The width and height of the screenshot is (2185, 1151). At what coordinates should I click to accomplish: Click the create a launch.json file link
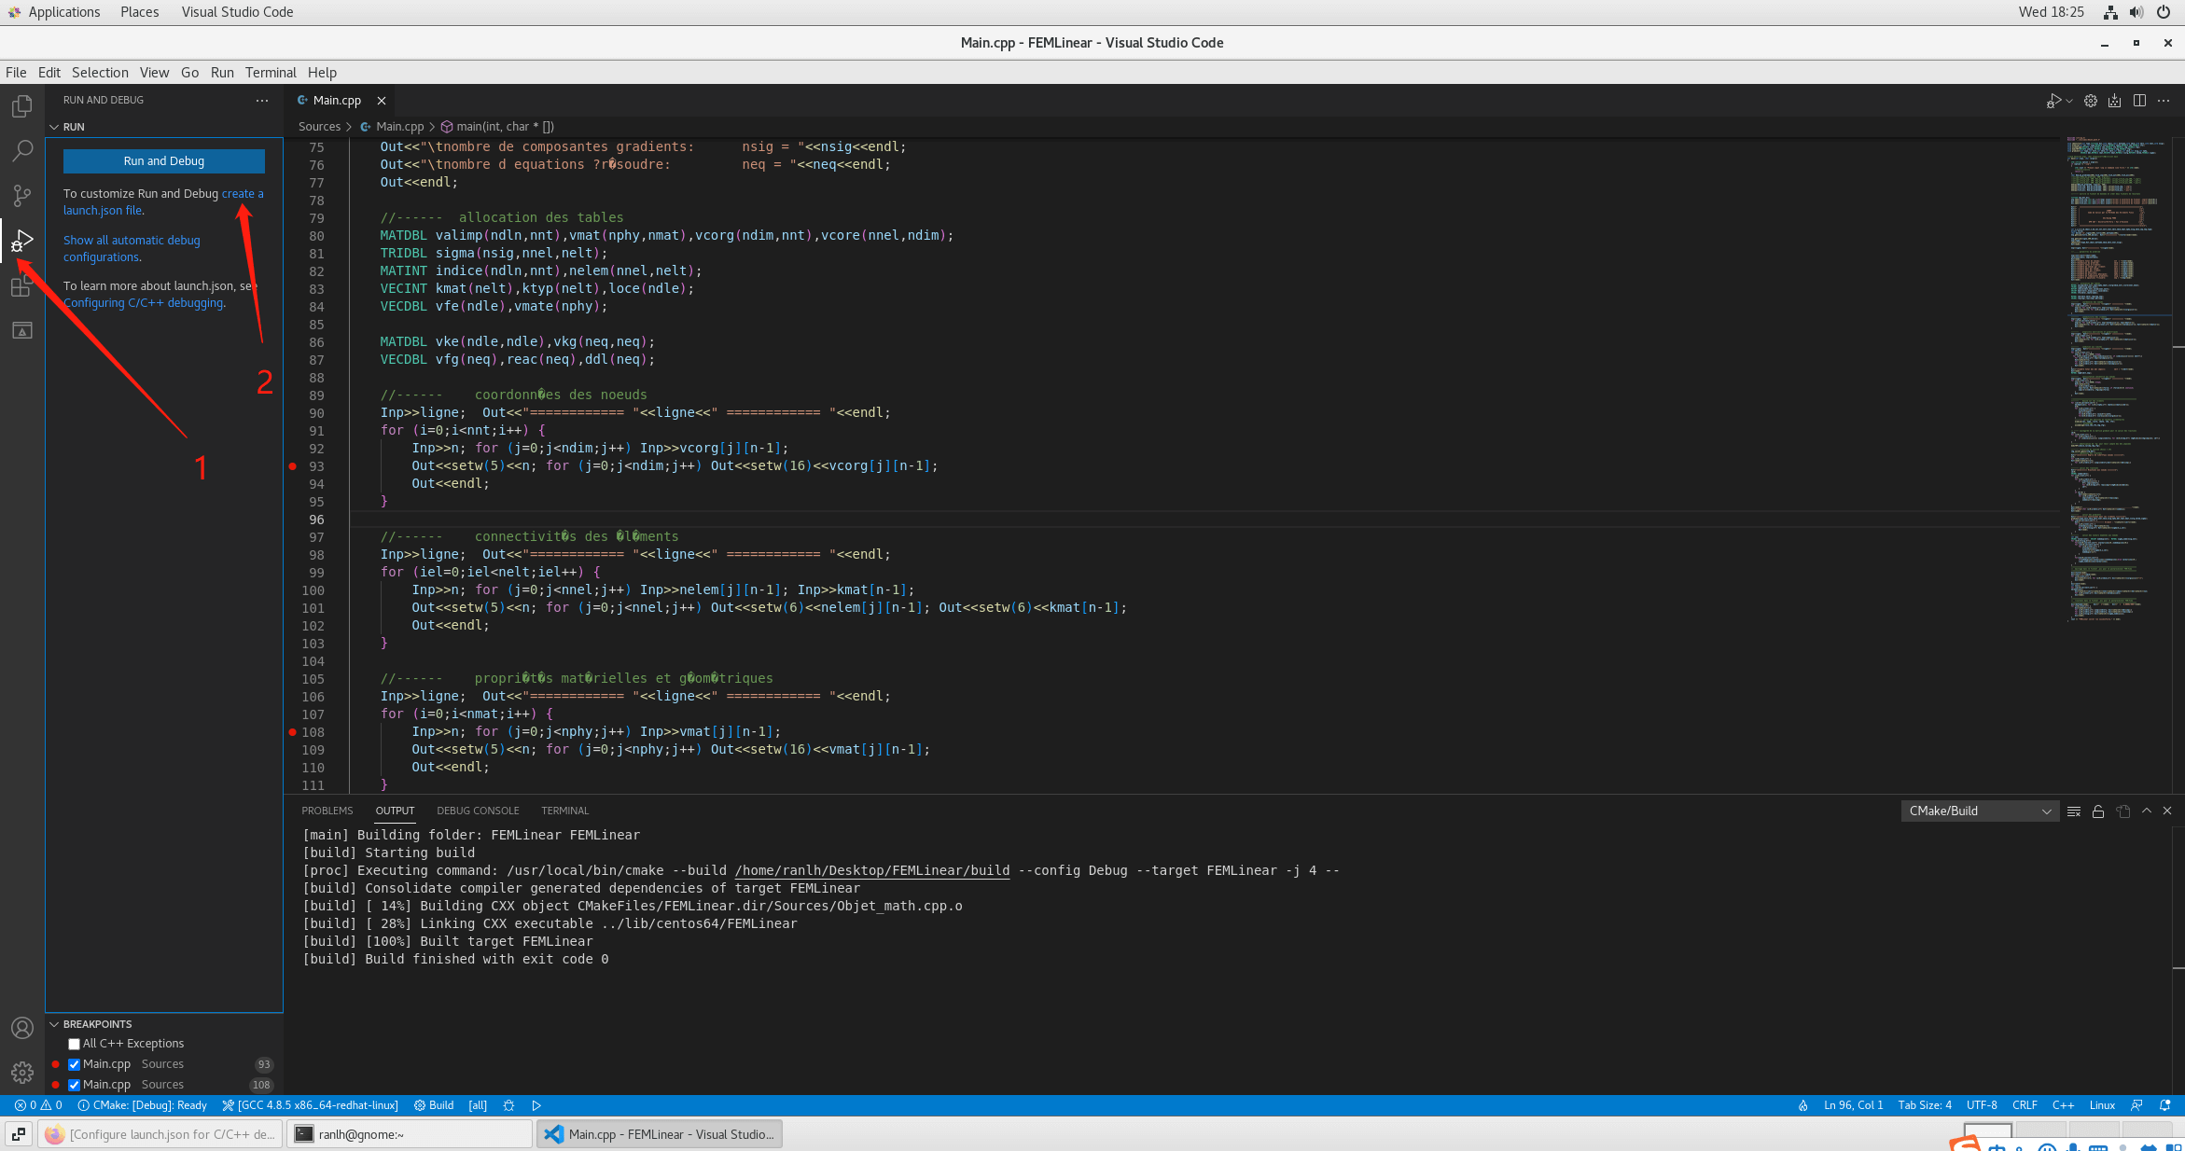[x=243, y=194]
